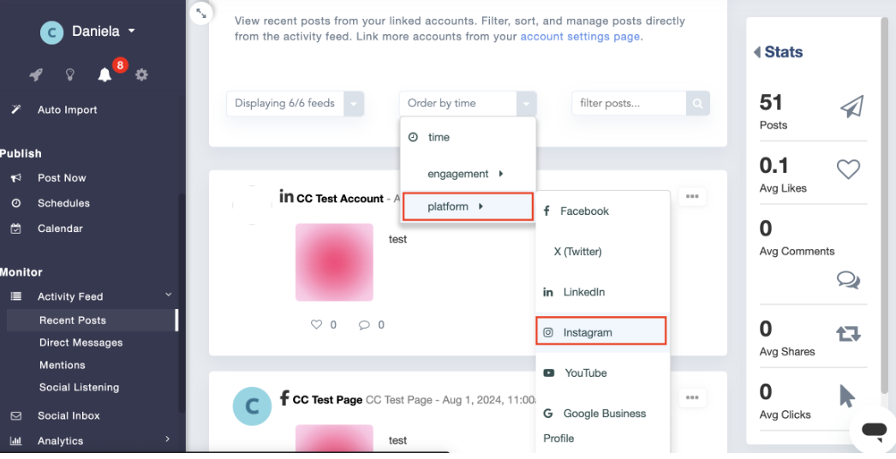The height and width of the screenshot is (459, 896).
Task: Click the filter posts input field
Action: pos(629,104)
